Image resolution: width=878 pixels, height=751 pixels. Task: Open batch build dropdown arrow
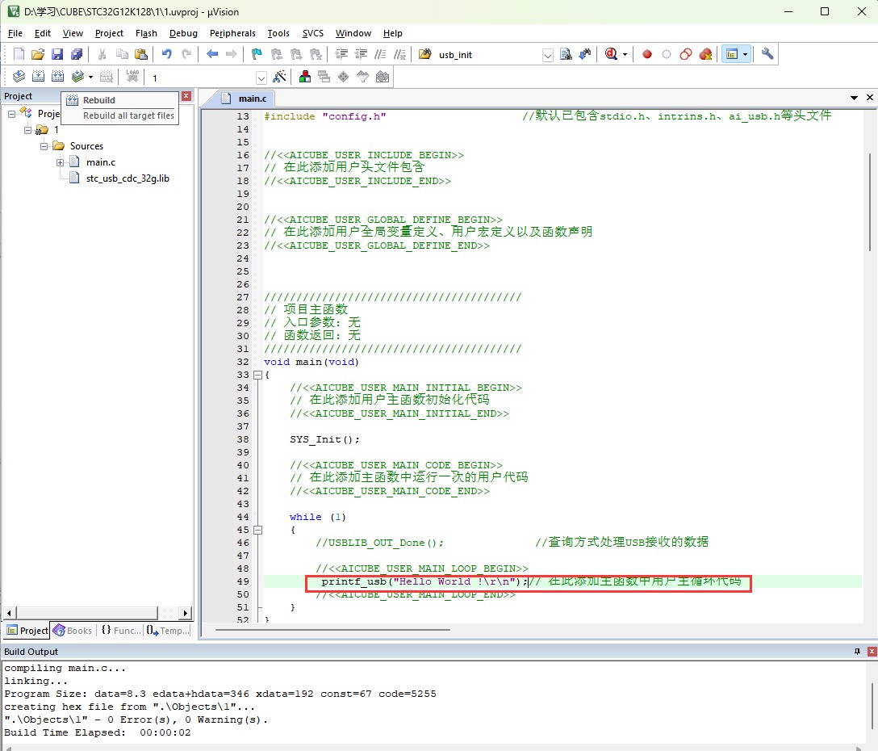coord(90,77)
